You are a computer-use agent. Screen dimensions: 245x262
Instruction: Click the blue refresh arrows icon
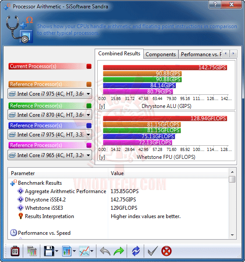click(136, 251)
